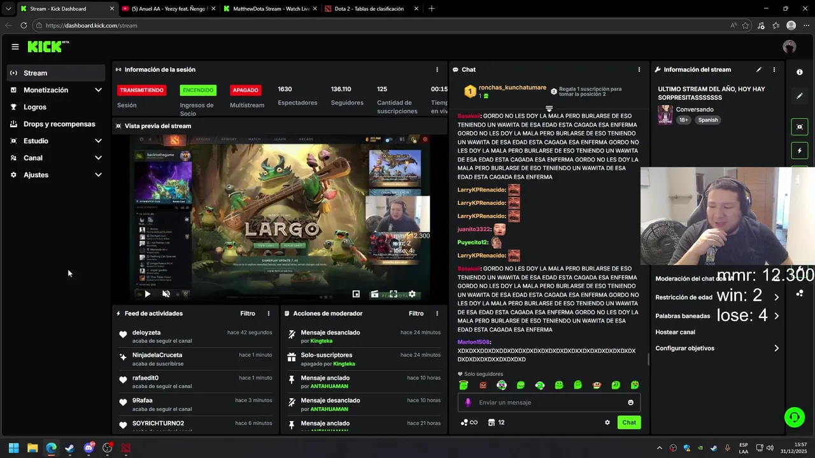Open Restricción de edad settings
The height and width of the screenshot is (458, 815).
coord(718,297)
